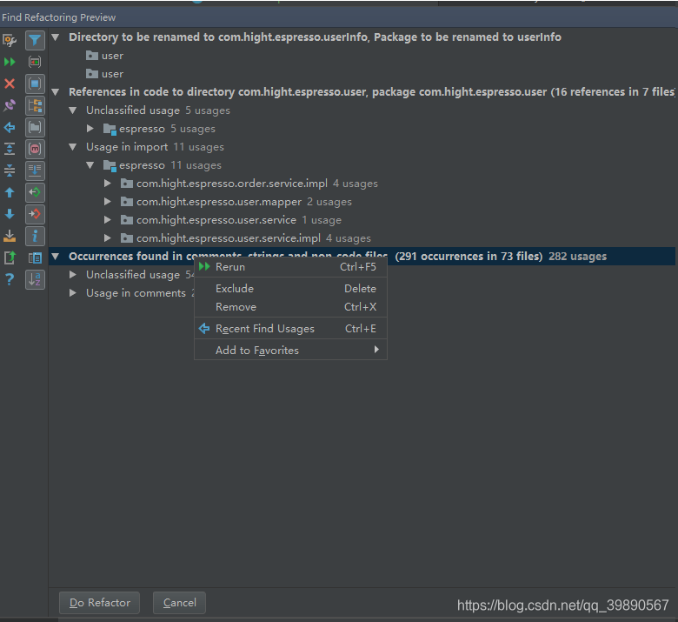Click the open in new tab green-arrow icon
Viewport: 678px width, 622px height.
(x=10, y=257)
